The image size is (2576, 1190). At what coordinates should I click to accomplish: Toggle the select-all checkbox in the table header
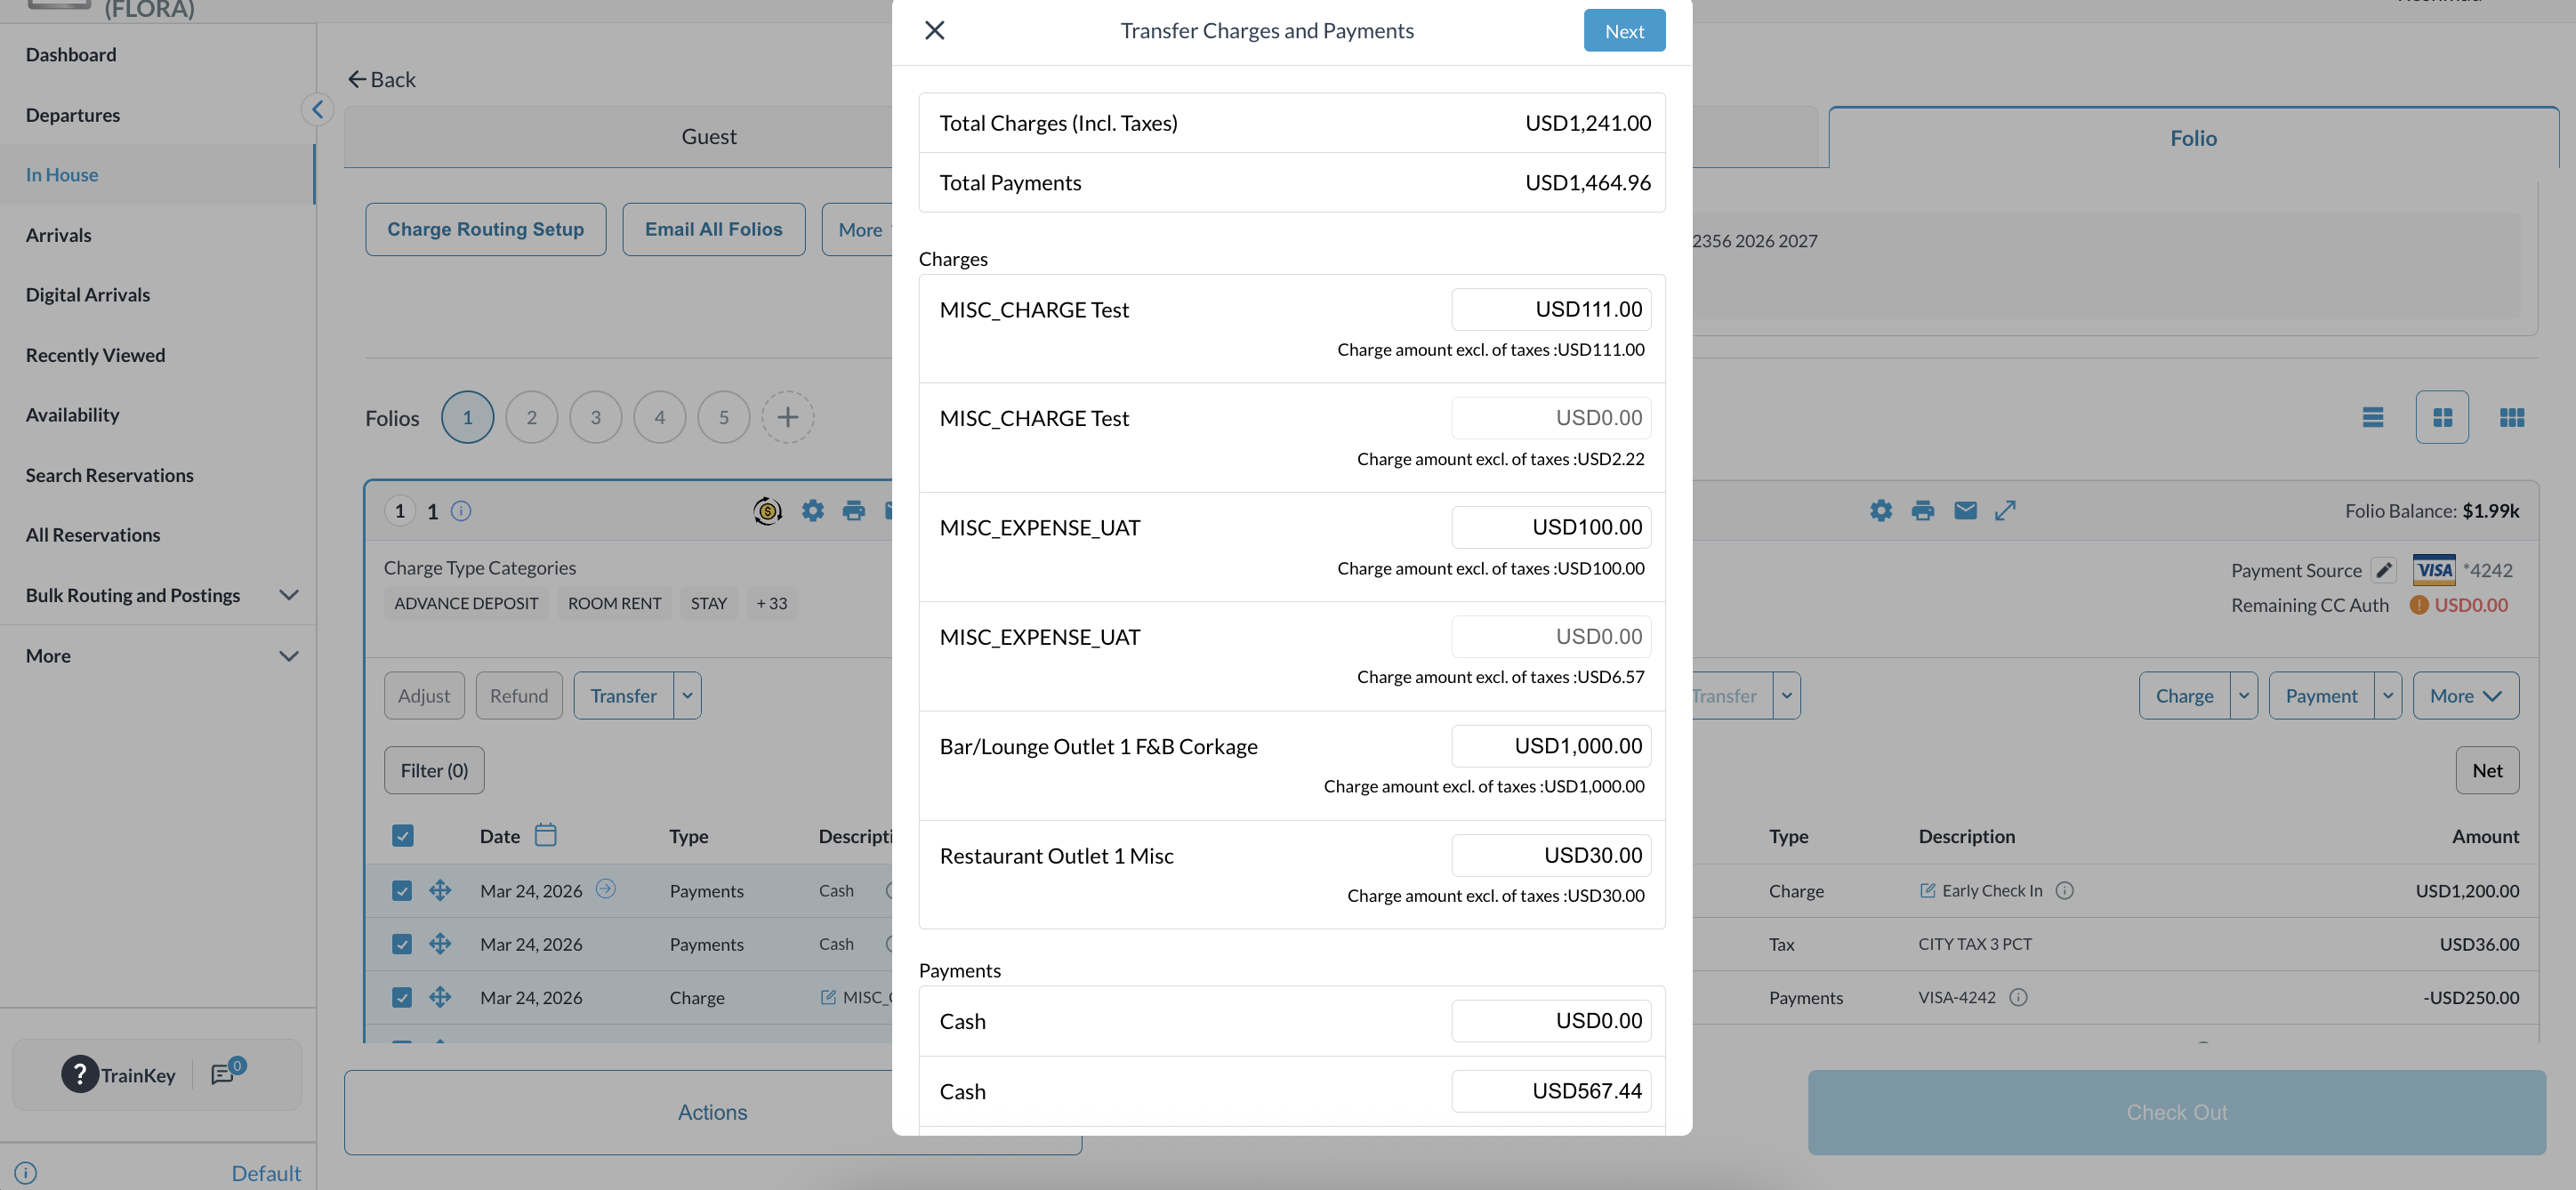click(403, 836)
